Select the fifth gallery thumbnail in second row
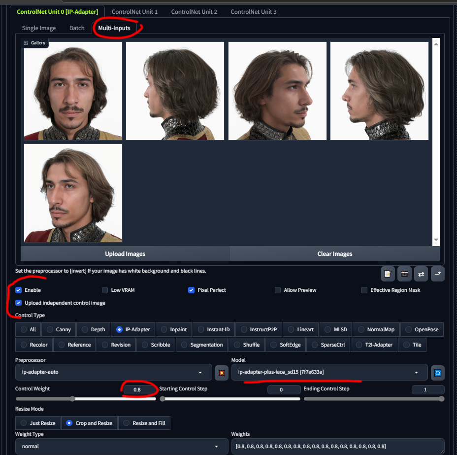This screenshot has width=457, height=455. (73, 193)
